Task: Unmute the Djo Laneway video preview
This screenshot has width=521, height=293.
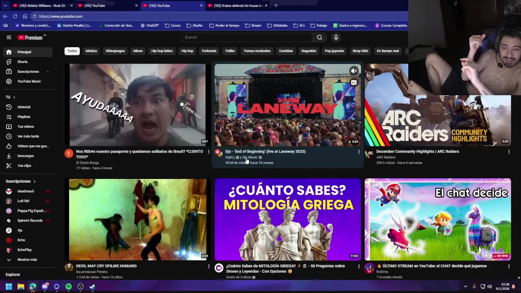Action: (354, 71)
